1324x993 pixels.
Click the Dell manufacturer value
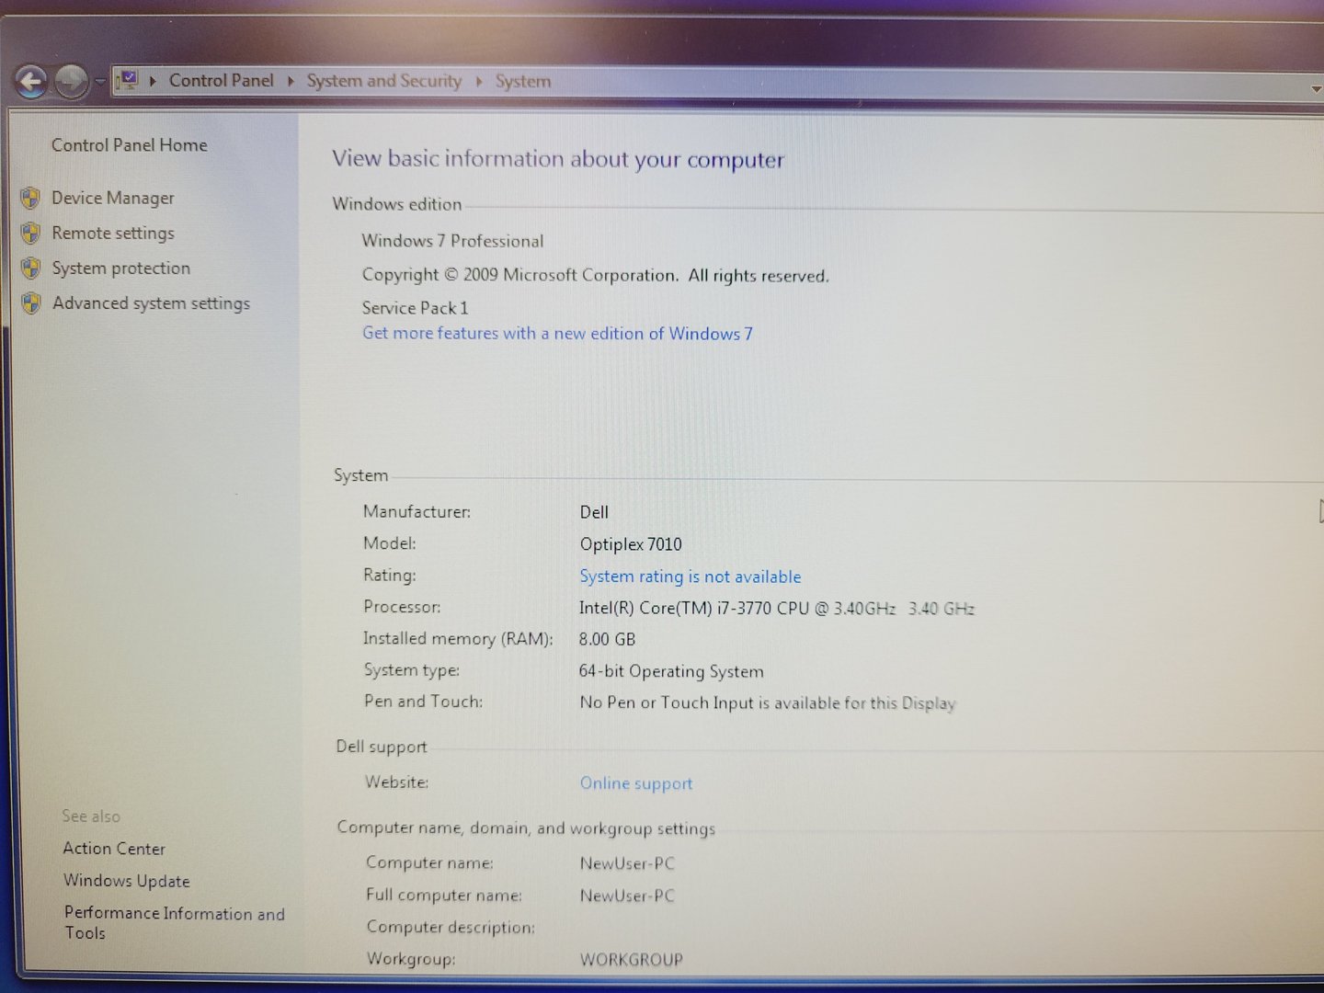(594, 512)
